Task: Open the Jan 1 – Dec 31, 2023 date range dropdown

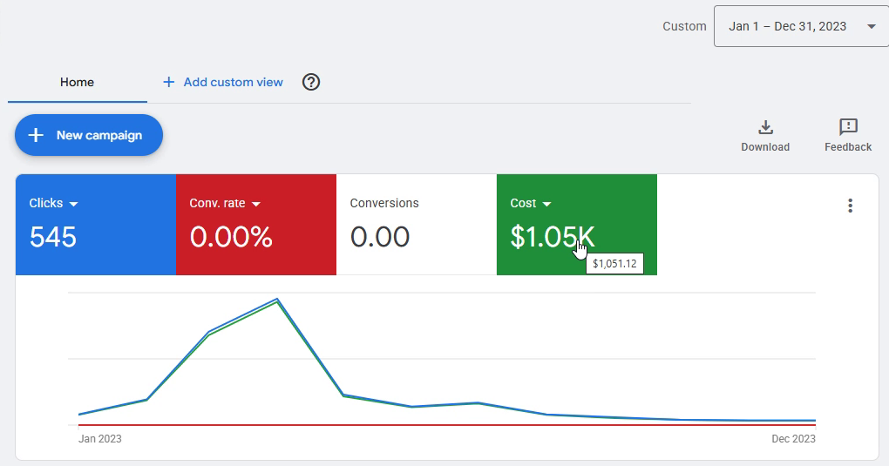Action: (x=801, y=26)
